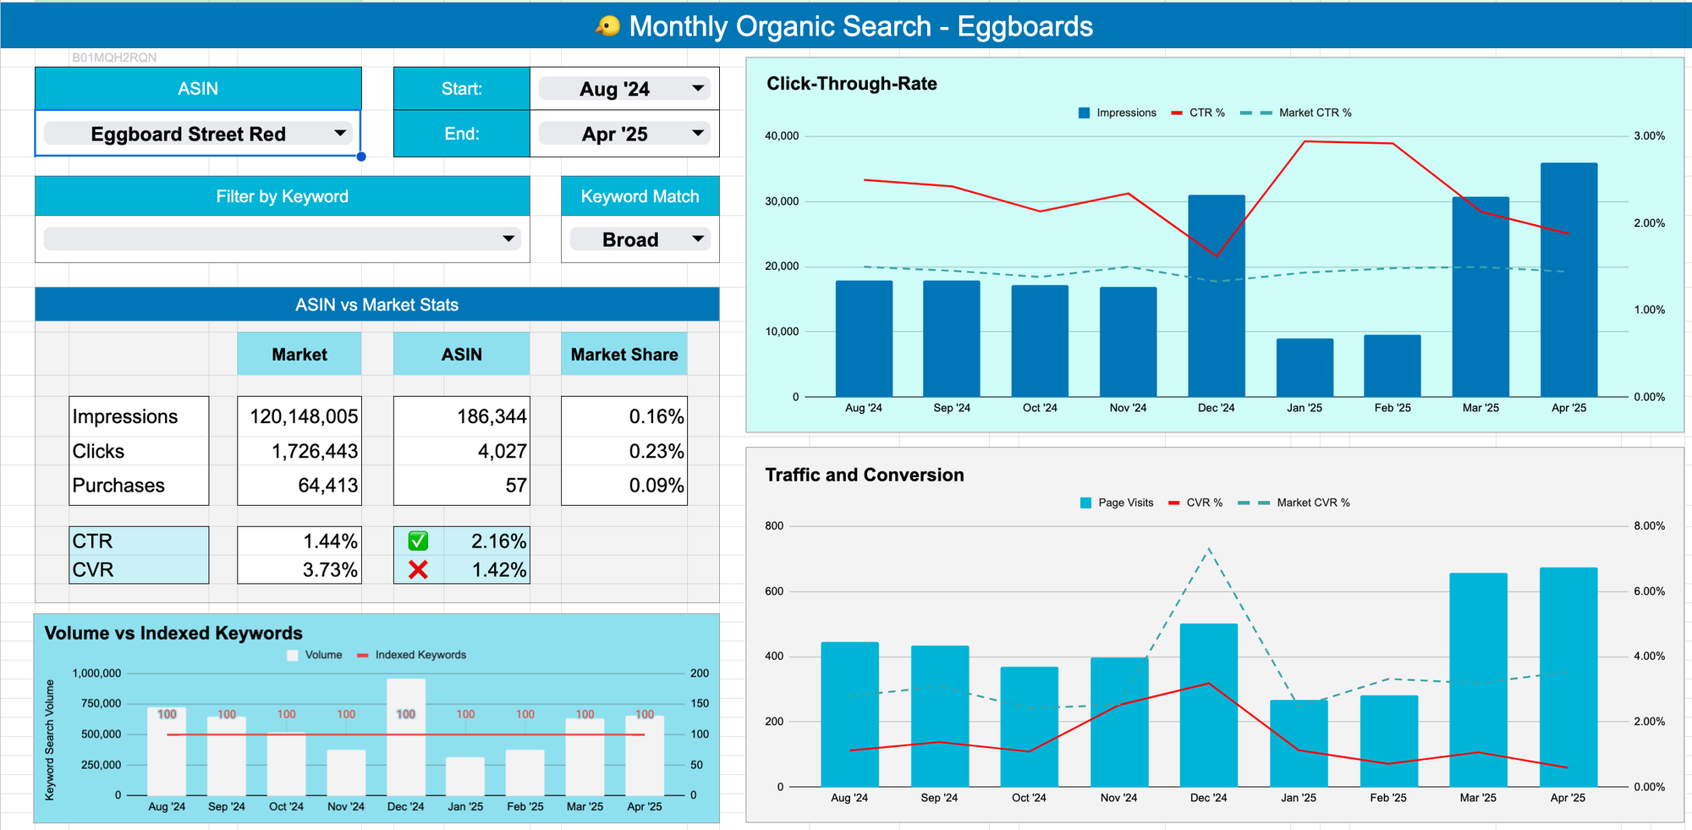The height and width of the screenshot is (830, 1692).
Task: Click the Volume legend swatch
Action: click(x=293, y=655)
